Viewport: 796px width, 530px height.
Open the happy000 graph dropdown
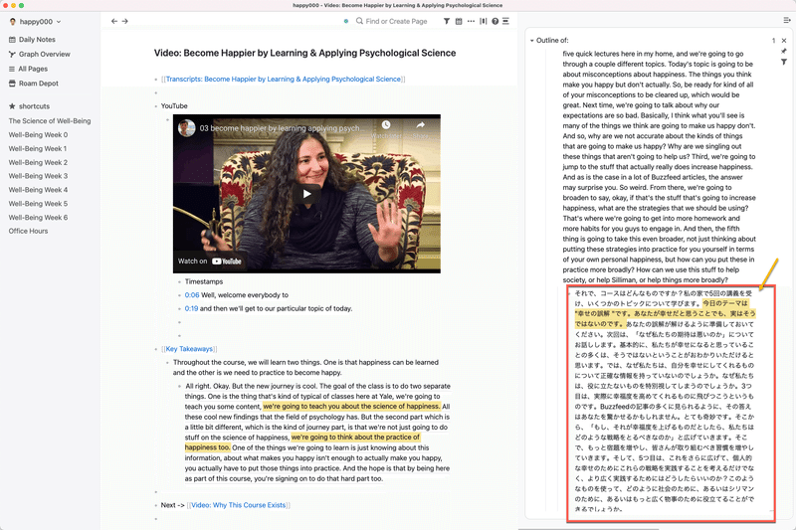pos(35,22)
